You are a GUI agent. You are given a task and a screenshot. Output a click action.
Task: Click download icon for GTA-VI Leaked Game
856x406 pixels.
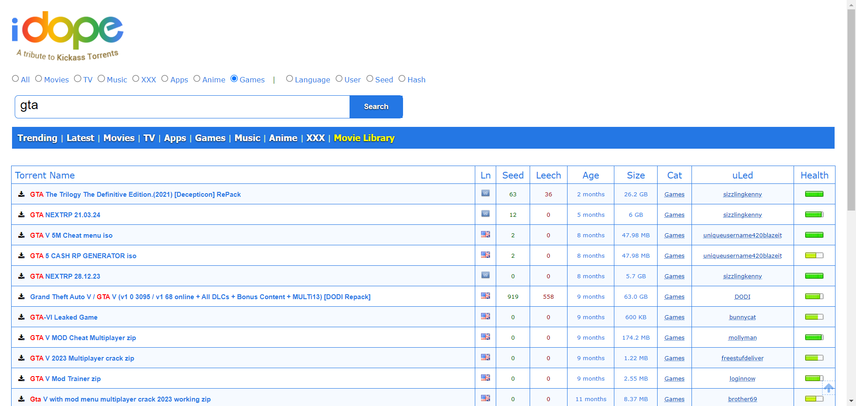[21, 317]
